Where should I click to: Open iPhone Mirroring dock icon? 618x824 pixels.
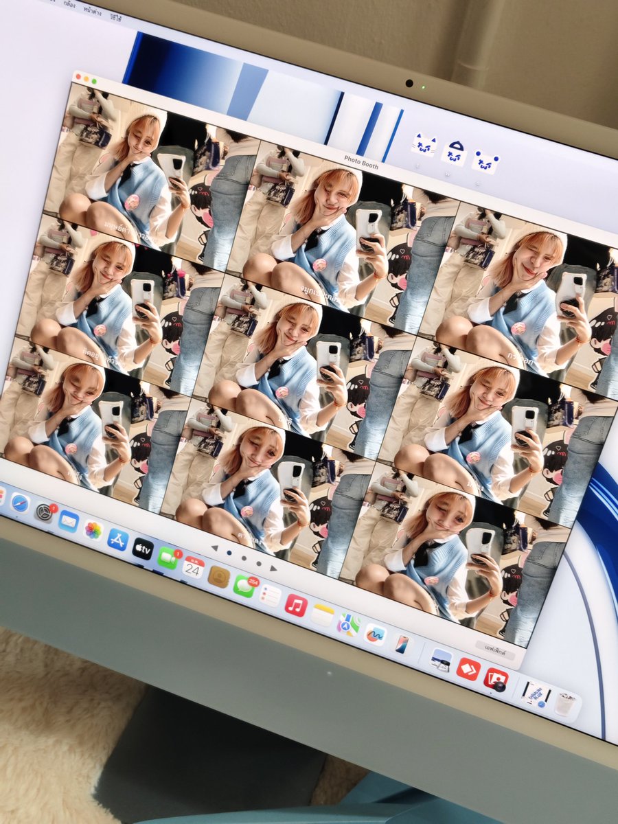click(402, 645)
